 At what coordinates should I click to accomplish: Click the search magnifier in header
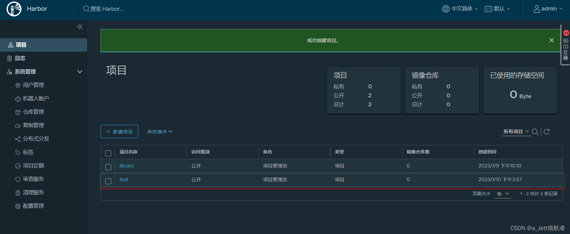[86, 9]
